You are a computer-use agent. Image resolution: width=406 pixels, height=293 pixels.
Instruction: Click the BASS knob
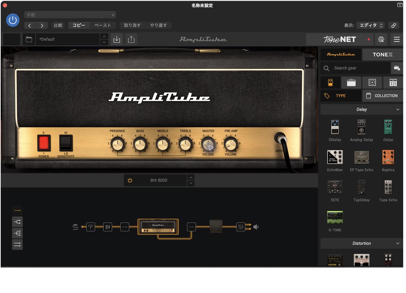tap(140, 144)
